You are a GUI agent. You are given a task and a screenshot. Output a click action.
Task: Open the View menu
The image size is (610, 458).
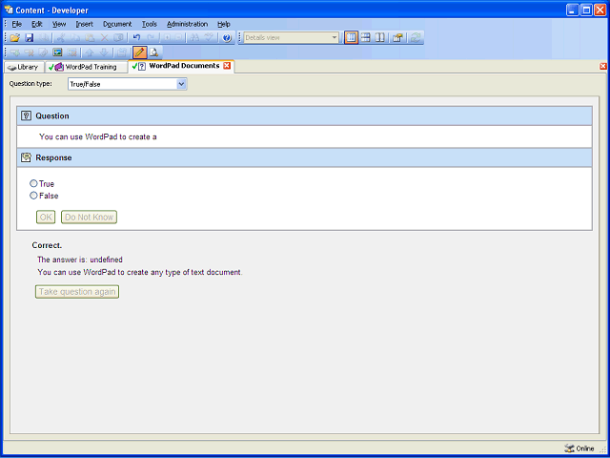click(59, 24)
